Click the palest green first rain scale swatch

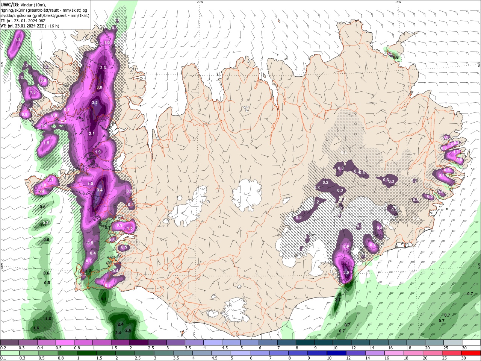9,353
